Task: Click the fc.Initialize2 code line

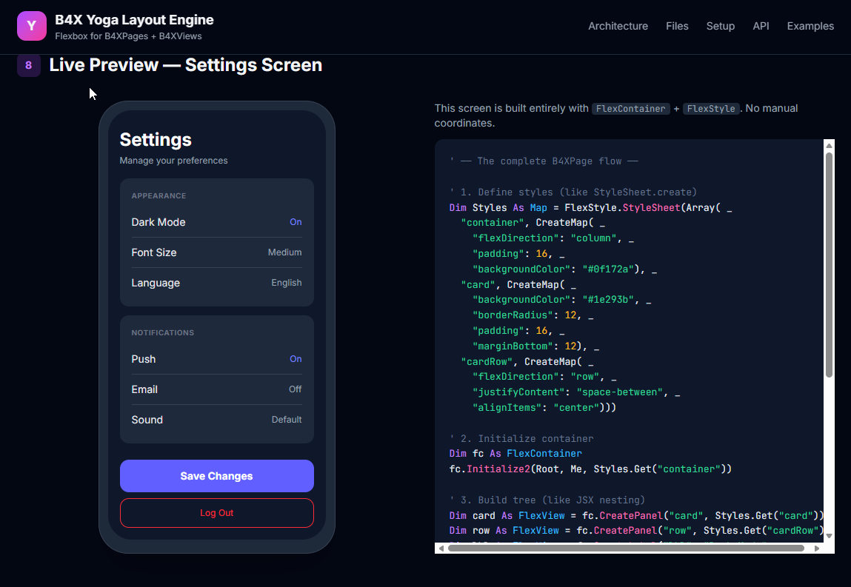Action: 590,469
